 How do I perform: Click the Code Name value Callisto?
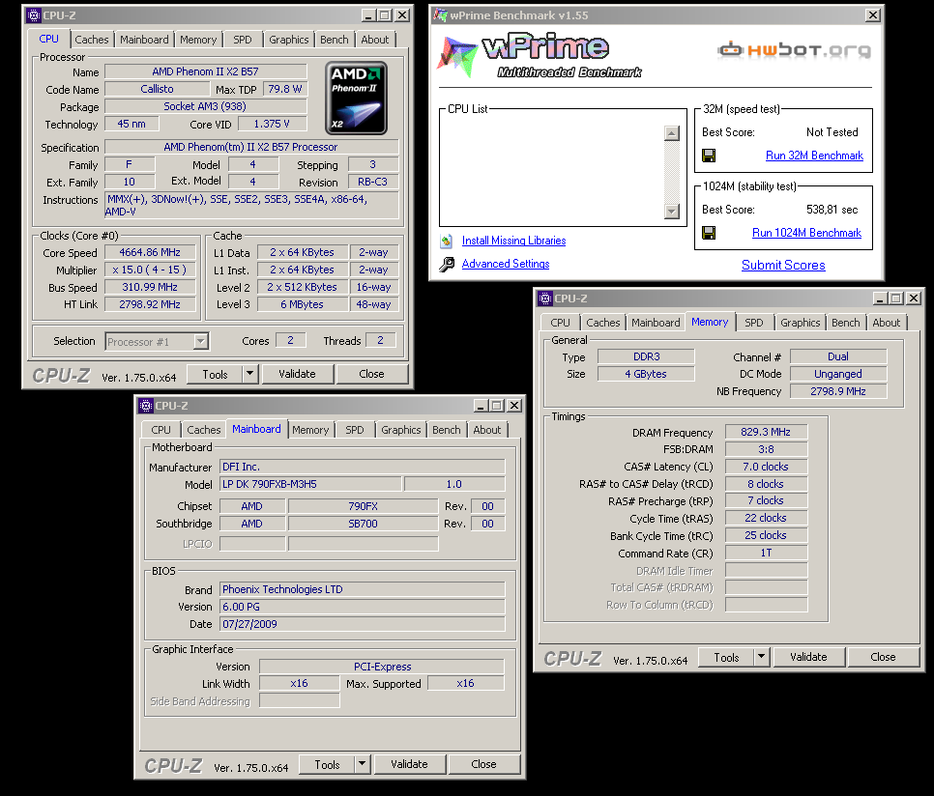tap(158, 89)
